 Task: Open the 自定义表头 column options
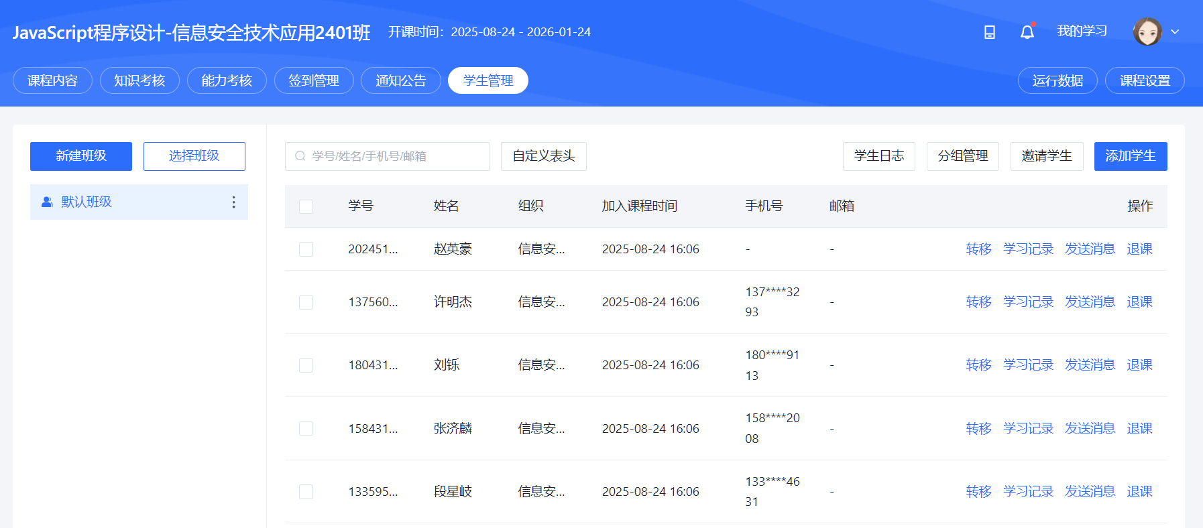tap(544, 156)
